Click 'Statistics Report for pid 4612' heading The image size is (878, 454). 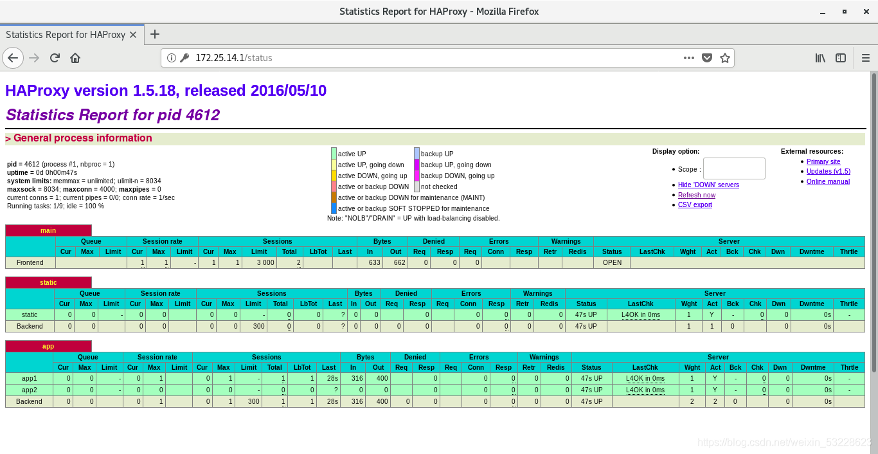(112, 115)
